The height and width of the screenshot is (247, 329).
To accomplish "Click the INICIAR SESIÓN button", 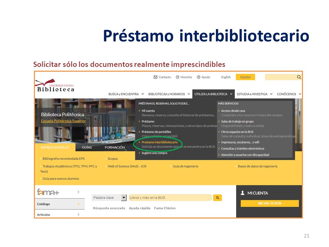I will tap(270, 203).
